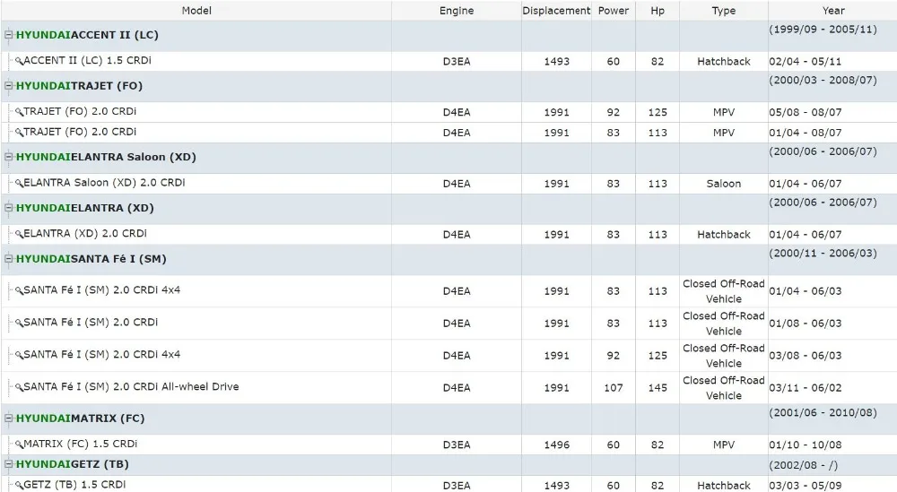Click Closed Off-Road Vehicle cell in All-wheel Drive row
The image size is (897, 492).
click(724, 388)
